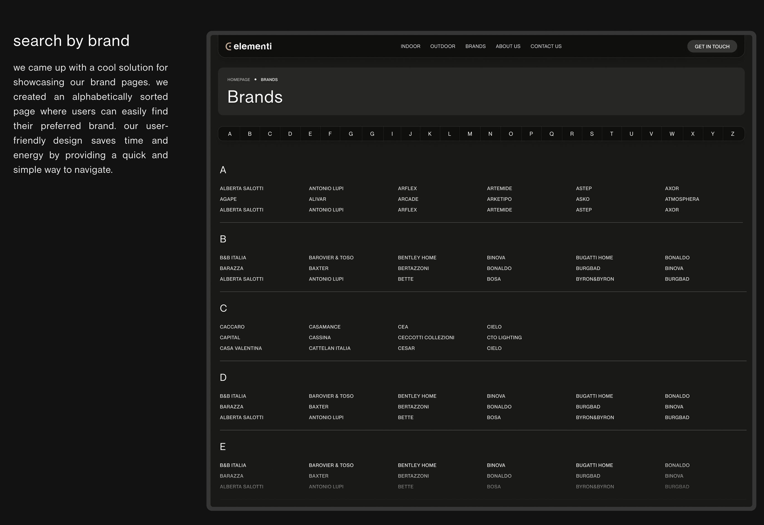This screenshot has height=525, width=764.
Task: Open the OUTDOOR menu item
Action: point(442,46)
